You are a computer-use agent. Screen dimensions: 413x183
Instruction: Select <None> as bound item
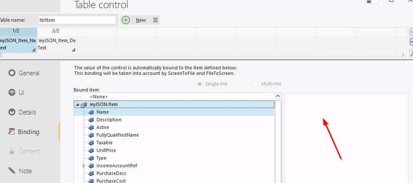[x=99, y=97]
